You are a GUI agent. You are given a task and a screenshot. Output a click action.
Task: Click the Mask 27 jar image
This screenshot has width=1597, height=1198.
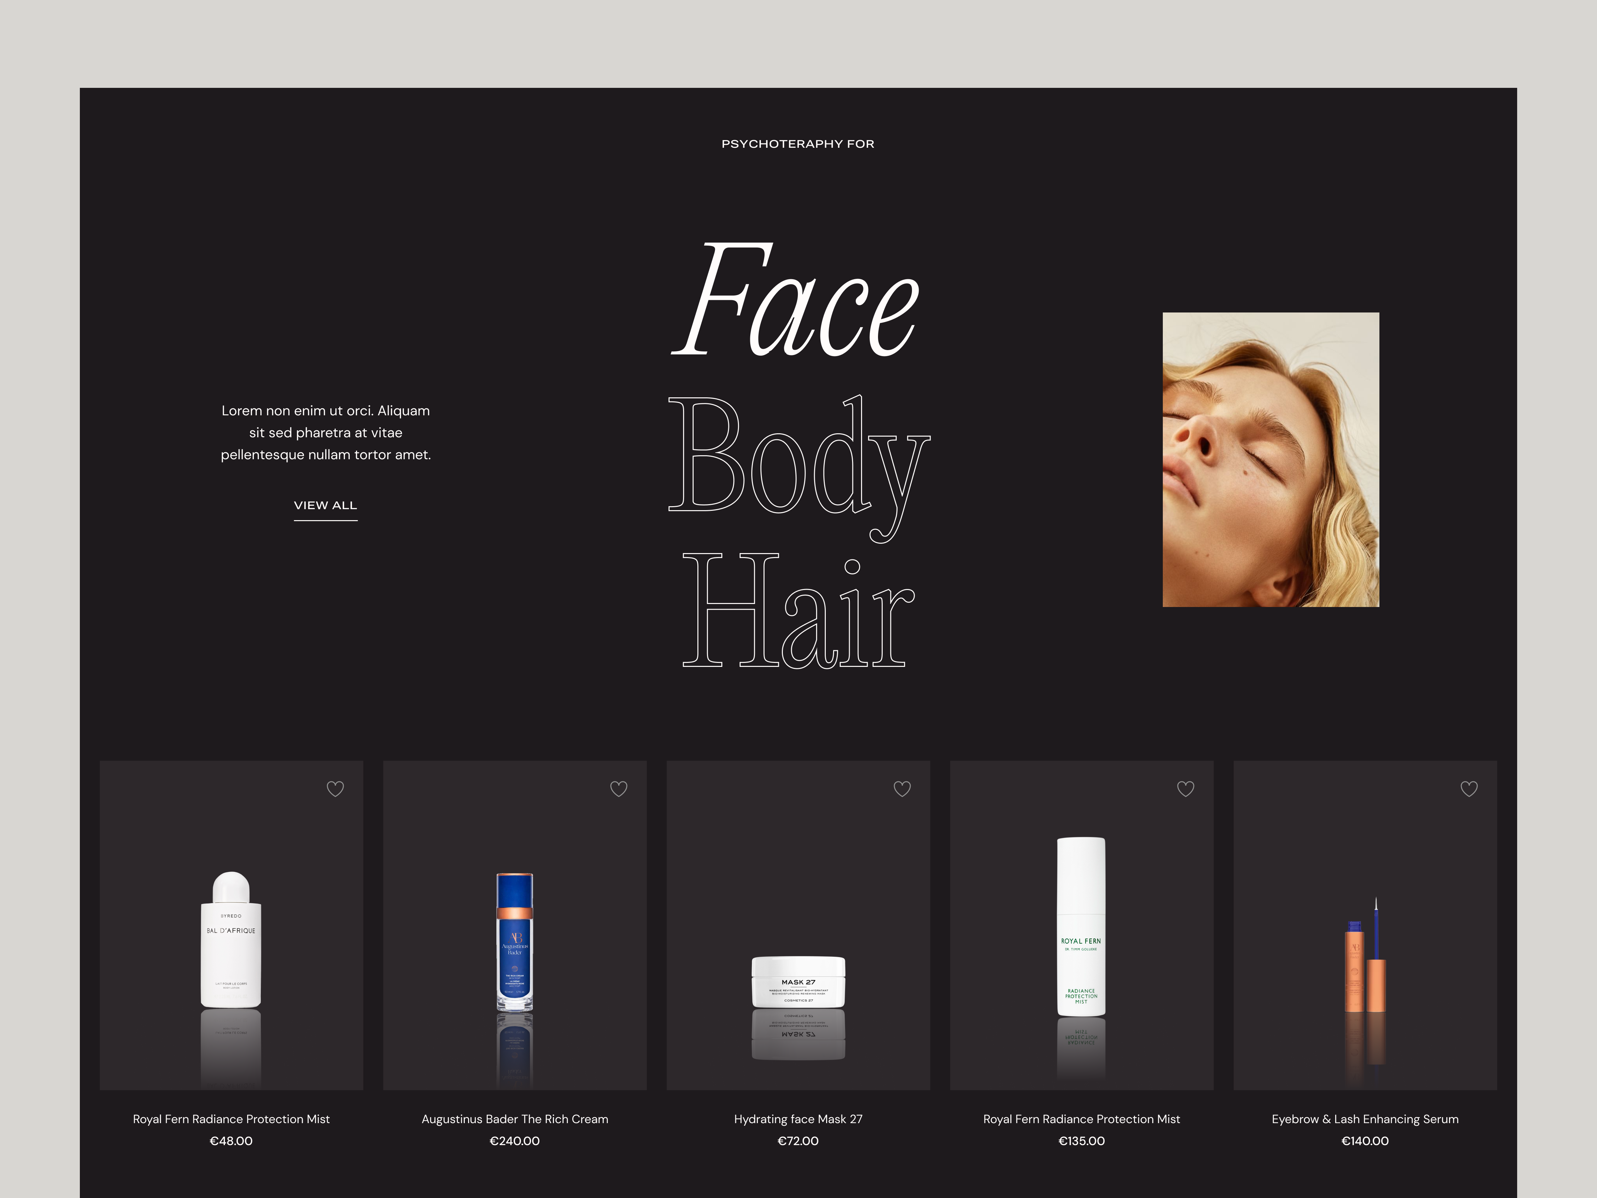798,982
